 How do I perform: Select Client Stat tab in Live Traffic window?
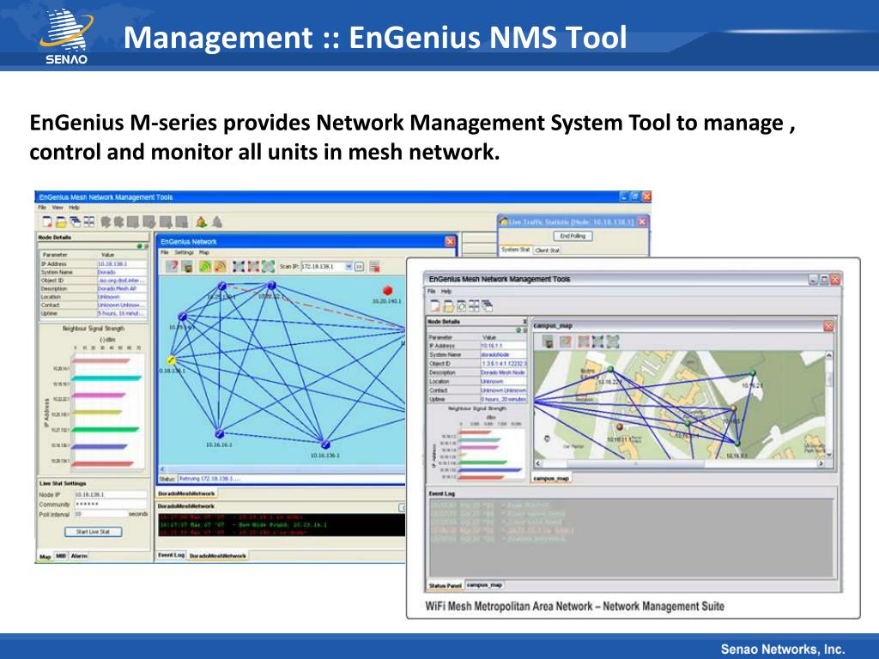547,251
